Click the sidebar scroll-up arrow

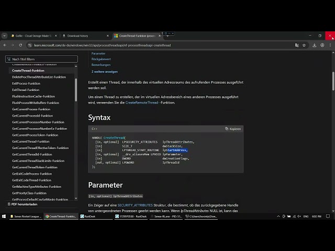tap(76, 66)
